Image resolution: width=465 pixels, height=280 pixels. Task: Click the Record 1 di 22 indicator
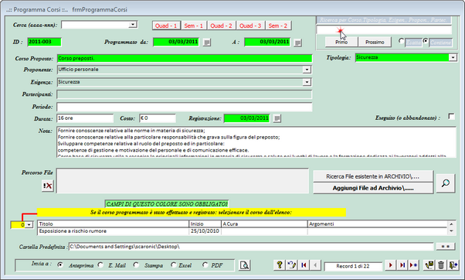[x=353, y=266]
